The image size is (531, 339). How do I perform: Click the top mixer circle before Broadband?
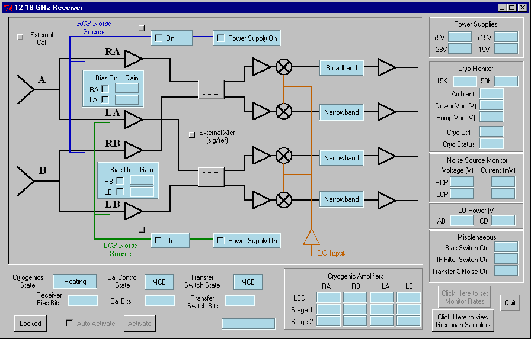click(x=284, y=67)
